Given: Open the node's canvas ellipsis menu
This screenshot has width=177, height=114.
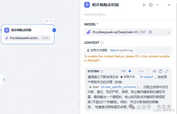Looking at the screenshot, I should (x=51, y=21).
